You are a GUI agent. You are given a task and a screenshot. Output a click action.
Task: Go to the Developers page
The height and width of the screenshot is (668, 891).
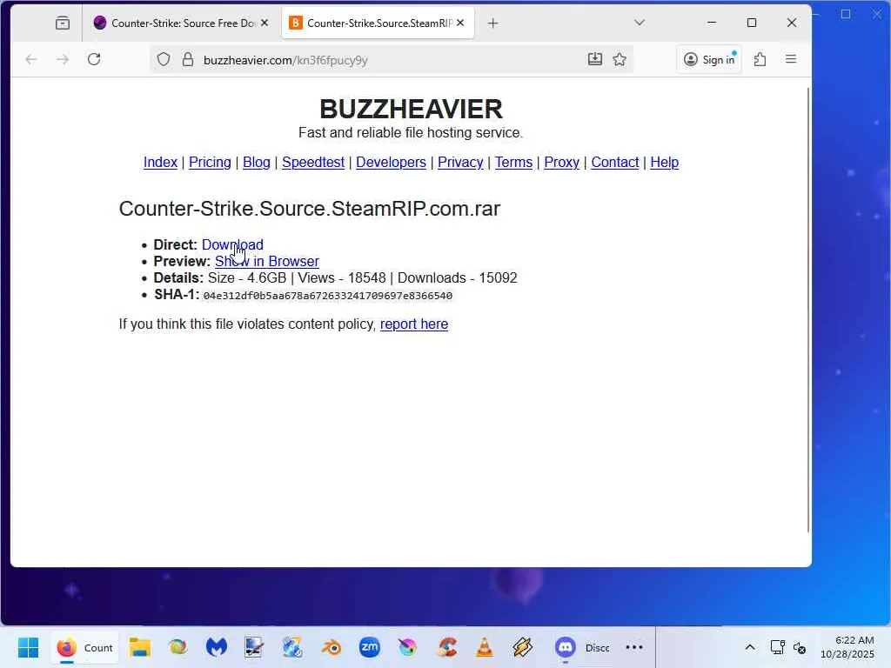point(391,163)
